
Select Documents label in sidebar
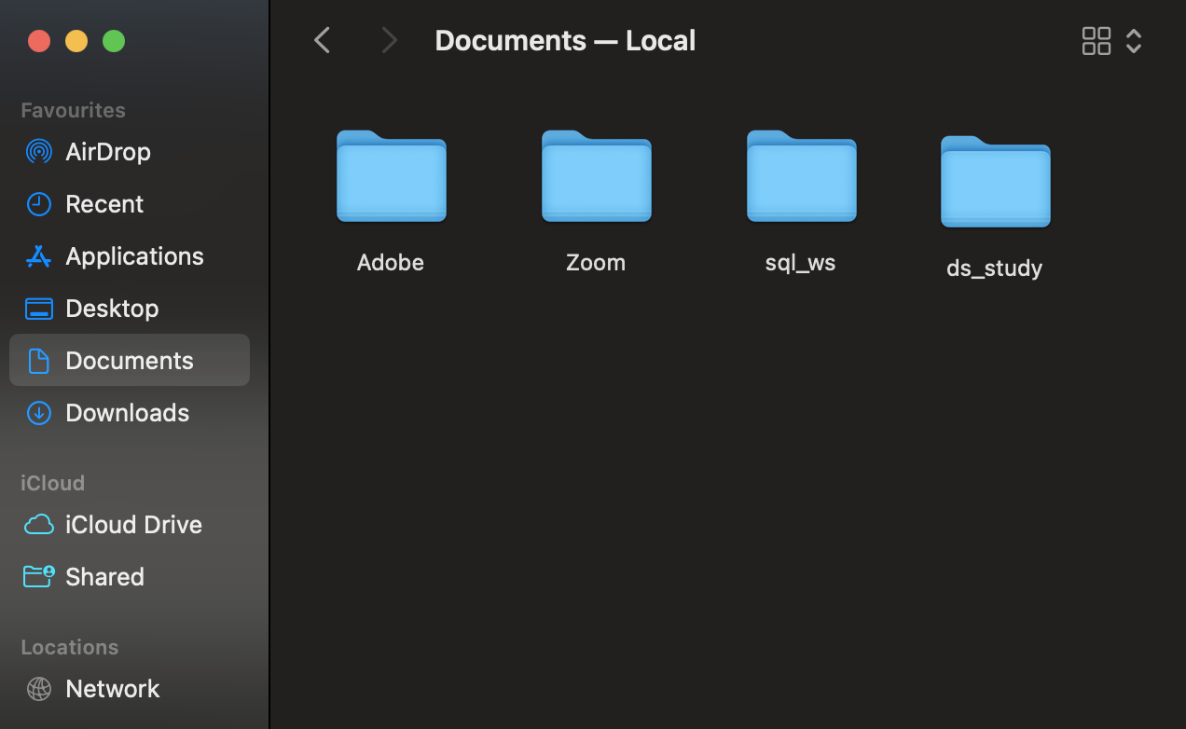[130, 361]
